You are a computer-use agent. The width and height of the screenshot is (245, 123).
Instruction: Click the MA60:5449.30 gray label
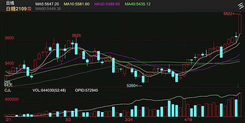click(x=48, y=9)
